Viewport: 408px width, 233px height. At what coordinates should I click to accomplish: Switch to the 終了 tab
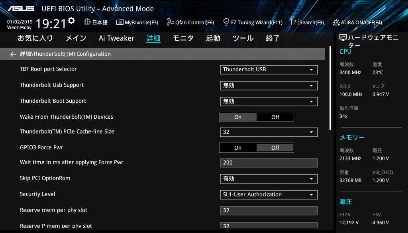point(273,38)
